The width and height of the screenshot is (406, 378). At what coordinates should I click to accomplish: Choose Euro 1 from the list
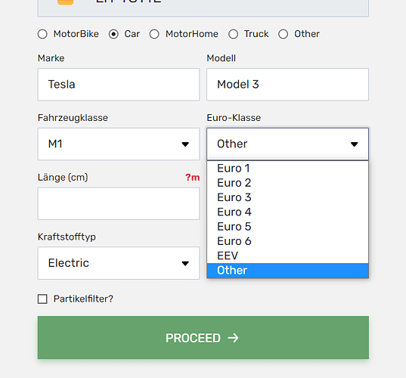click(x=287, y=169)
